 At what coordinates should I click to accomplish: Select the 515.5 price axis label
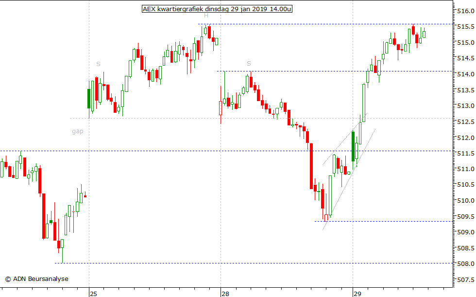tap(466, 27)
